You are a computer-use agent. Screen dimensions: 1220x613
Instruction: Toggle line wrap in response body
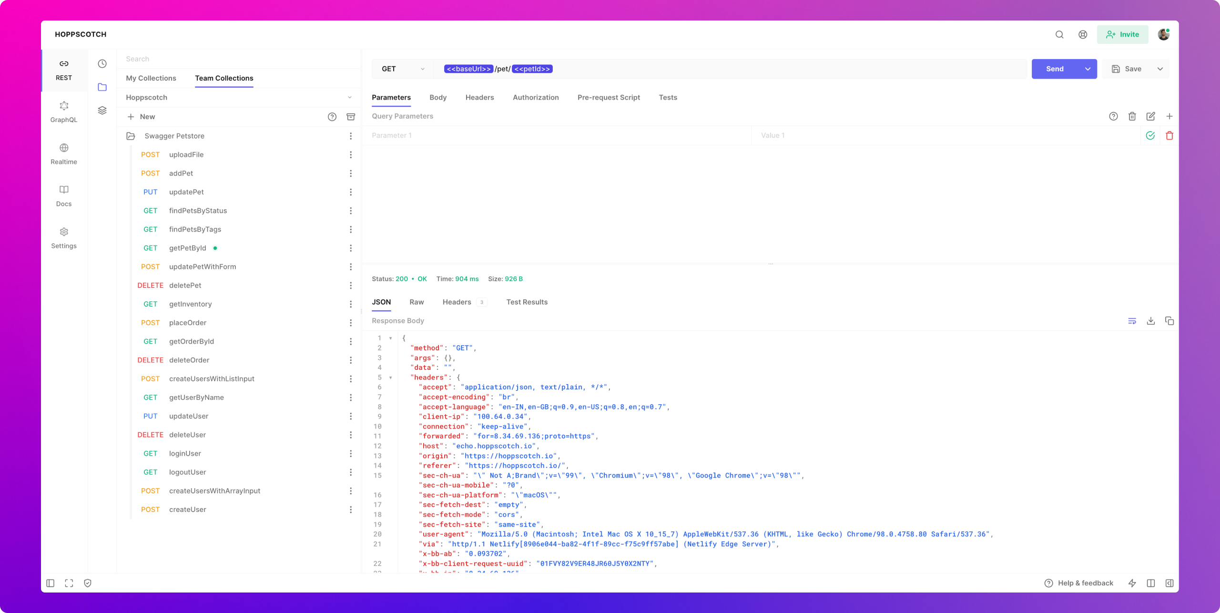pos(1132,321)
